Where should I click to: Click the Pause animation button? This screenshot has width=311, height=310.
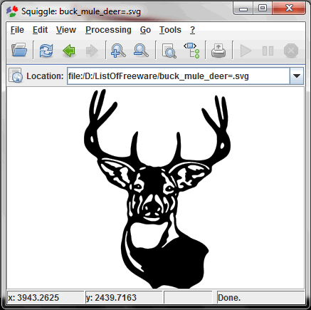[268, 51]
